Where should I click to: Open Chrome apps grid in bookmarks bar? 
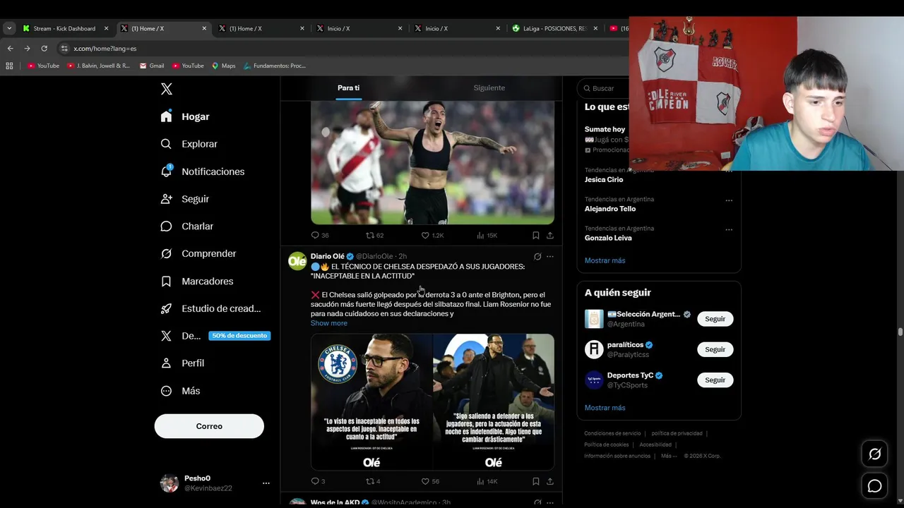click(x=9, y=66)
